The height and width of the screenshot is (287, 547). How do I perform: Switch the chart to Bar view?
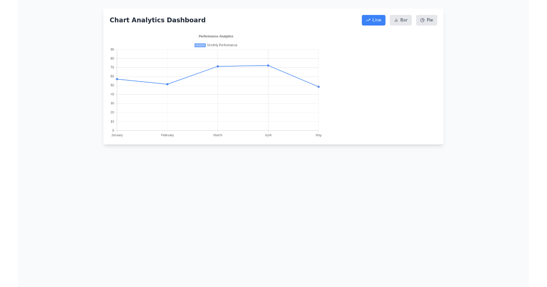[400, 20]
